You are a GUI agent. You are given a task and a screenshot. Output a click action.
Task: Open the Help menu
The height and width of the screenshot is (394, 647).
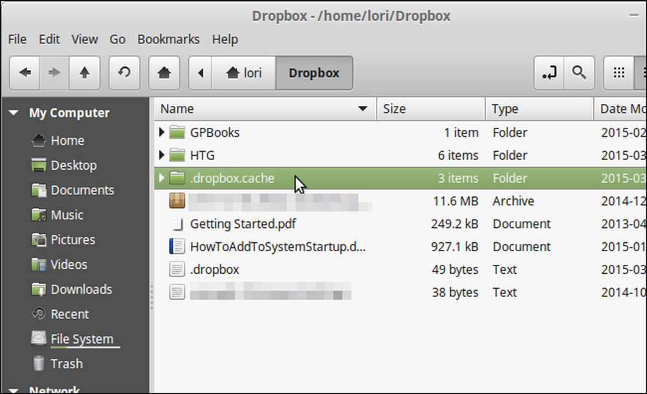point(225,39)
